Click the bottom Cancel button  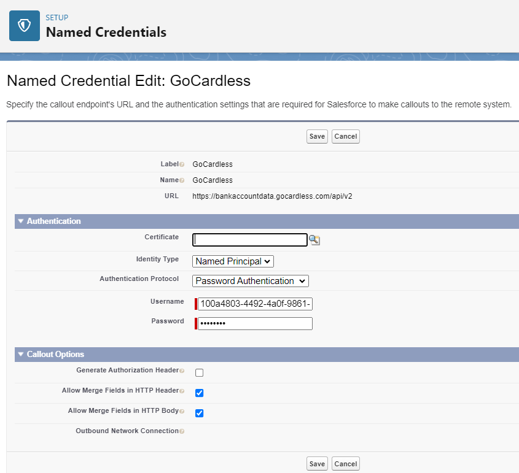tap(346, 464)
